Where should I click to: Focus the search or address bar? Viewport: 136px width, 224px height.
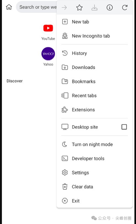(x=36, y=7)
